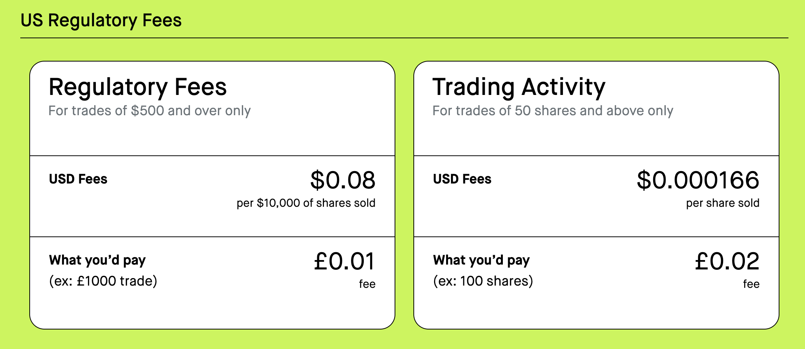
Task: Click 'per $10,000 of shares sold' text
Action: [x=306, y=203]
